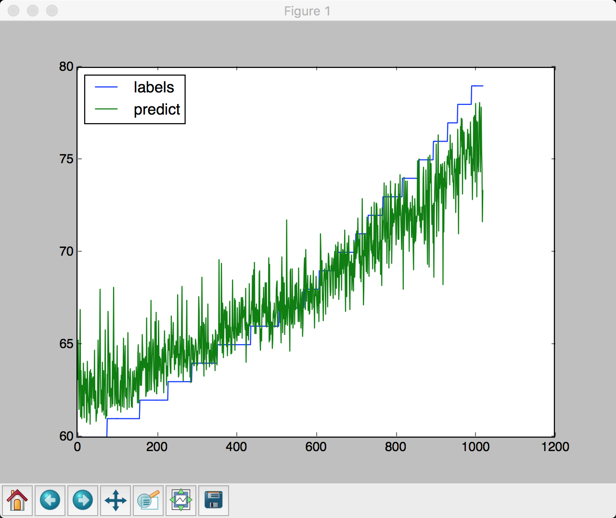Minimize the Figure 1 window
Screen dimensions: 616x518
click(x=33, y=11)
